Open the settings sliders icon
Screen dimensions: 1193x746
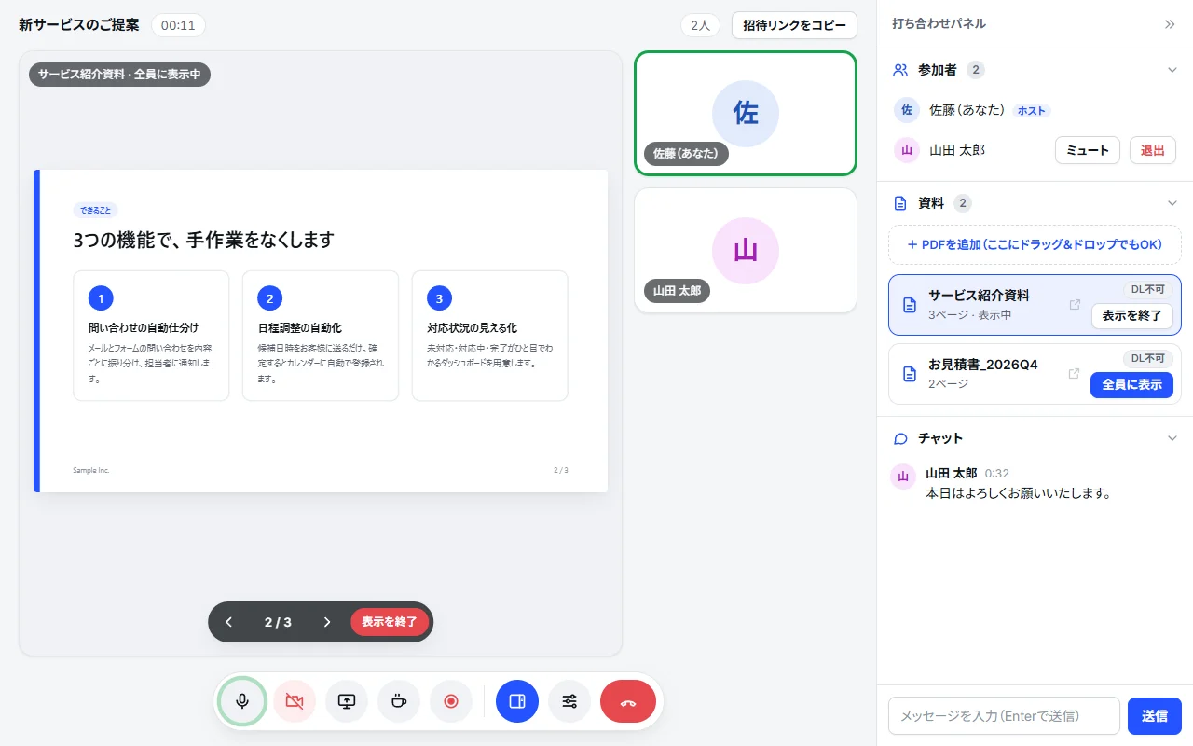pyautogui.click(x=569, y=701)
